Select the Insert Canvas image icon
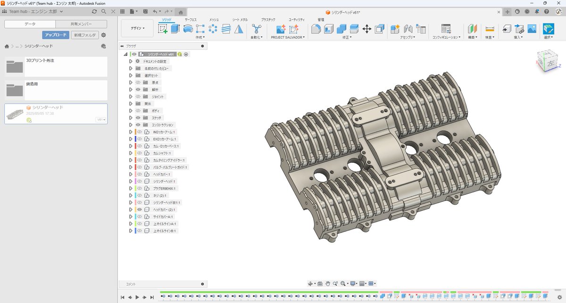The image size is (566, 303). tap(532, 29)
